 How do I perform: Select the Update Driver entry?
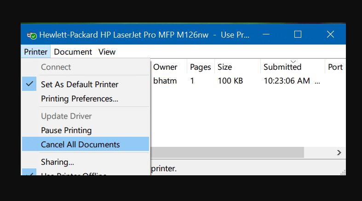[86, 116]
